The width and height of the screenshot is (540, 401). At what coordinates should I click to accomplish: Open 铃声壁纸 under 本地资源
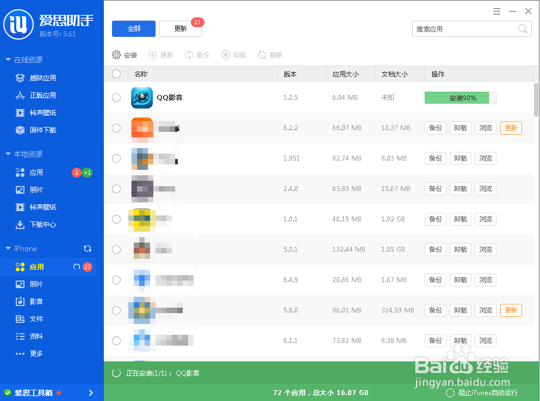point(36,207)
